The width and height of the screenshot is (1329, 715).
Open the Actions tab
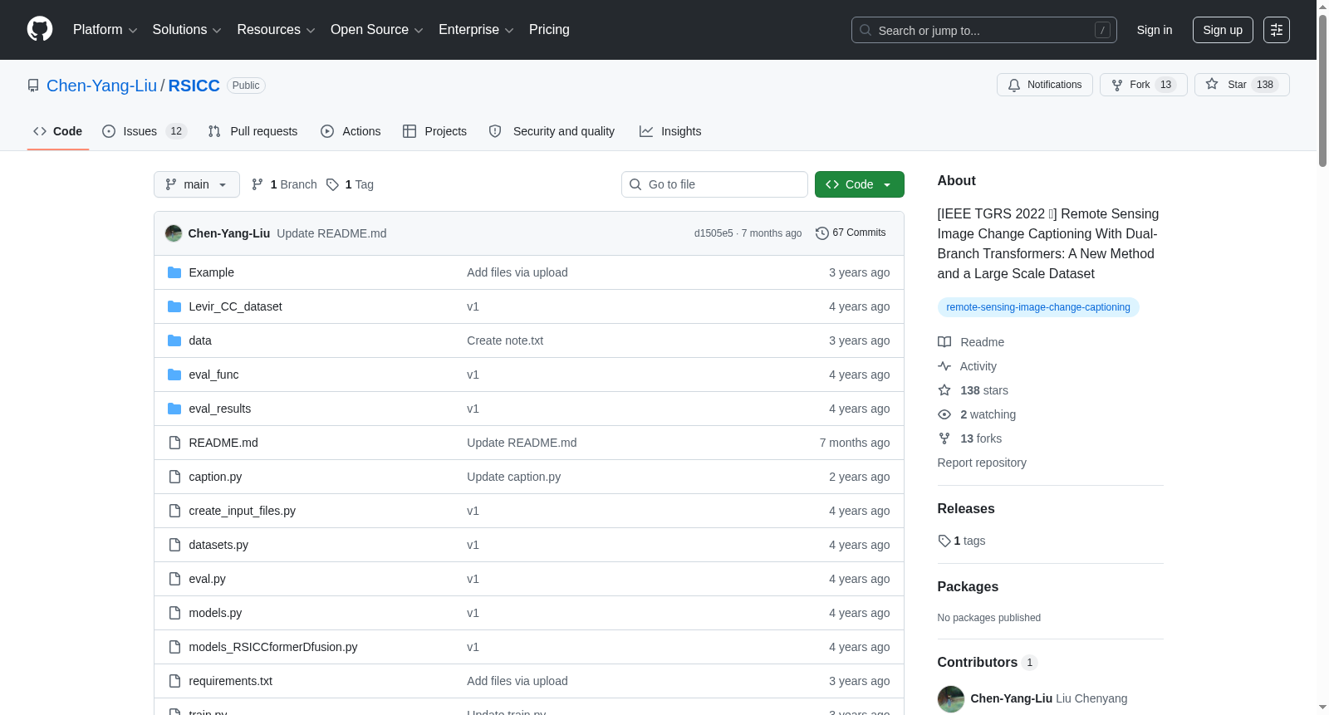point(351,131)
